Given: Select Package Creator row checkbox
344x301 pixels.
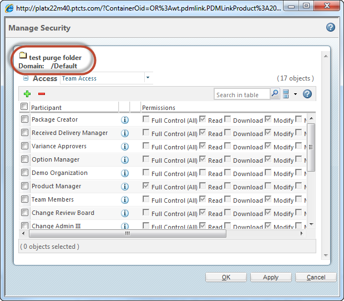Looking at the screenshot, I should tap(24, 119).
